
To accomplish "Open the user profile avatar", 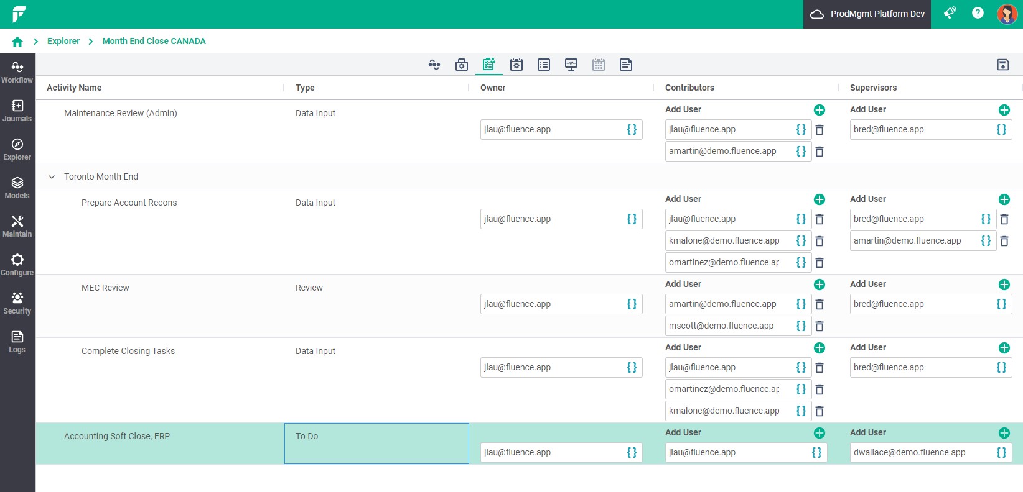I will [1007, 14].
